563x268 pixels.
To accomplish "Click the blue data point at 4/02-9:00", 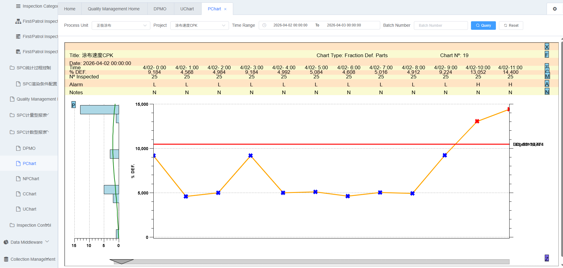I will (x=445, y=155).
